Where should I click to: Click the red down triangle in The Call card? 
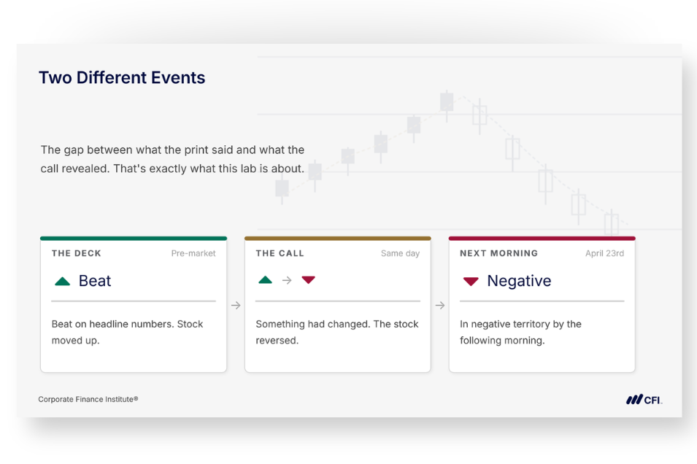click(x=308, y=279)
